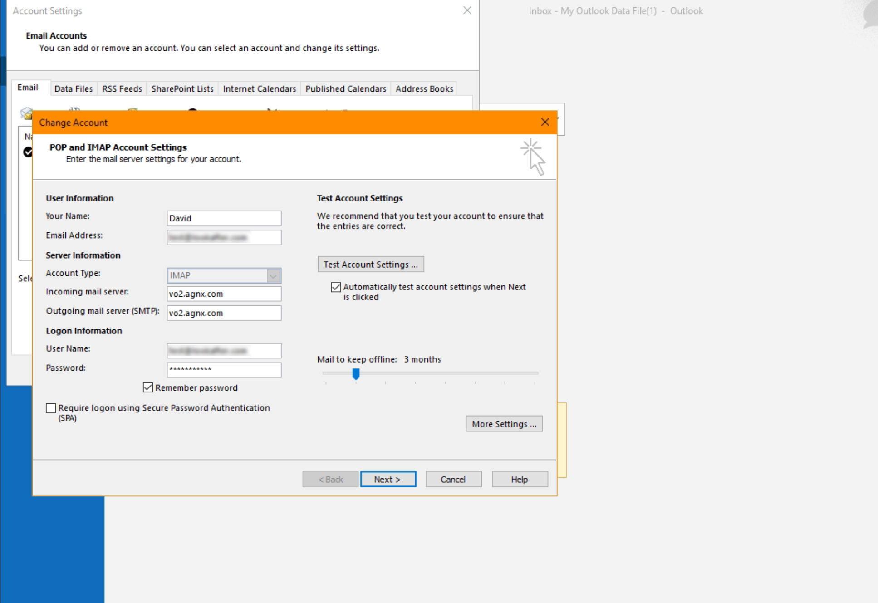Go to the Internet Calendars tab
This screenshot has width=878, height=603.
pos(259,88)
